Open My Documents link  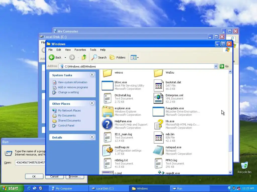[x=67, y=115]
